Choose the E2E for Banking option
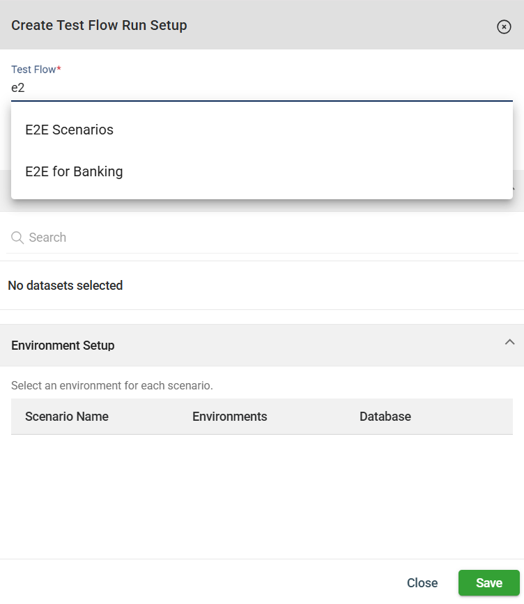Screen dimensions: 524x604 click(74, 171)
